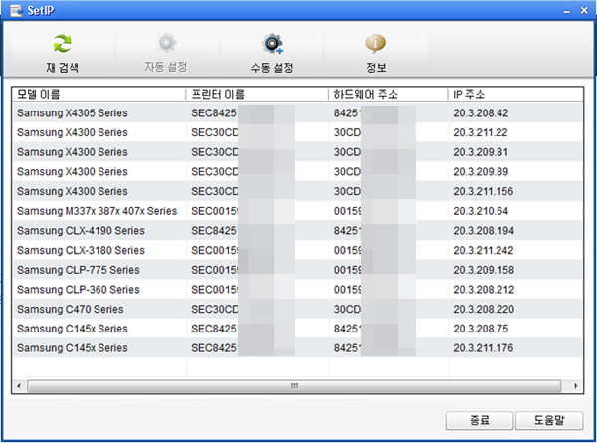597x443 pixels.
Task: Click IP address 20.3.209.158
Action: click(484, 270)
